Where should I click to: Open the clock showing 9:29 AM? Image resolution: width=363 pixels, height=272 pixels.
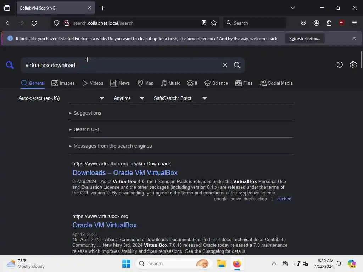pos(323,263)
